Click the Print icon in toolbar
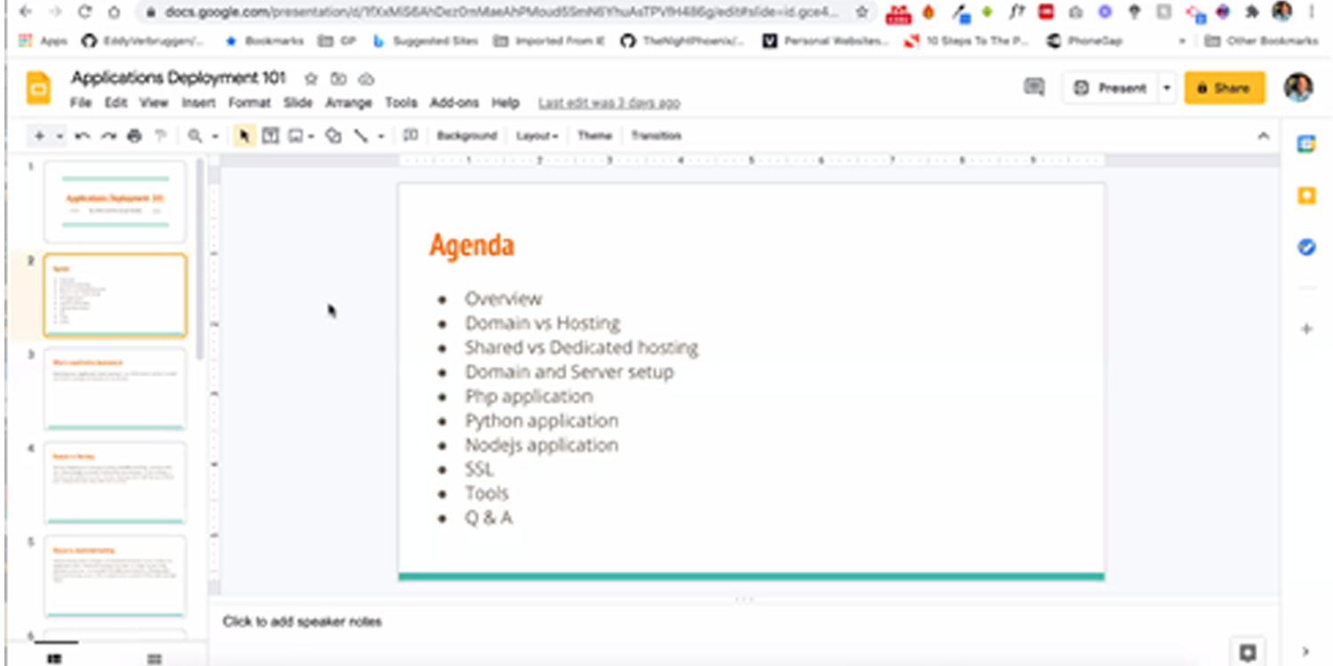This screenshot has height=666, width=1333. coord(134,136)
